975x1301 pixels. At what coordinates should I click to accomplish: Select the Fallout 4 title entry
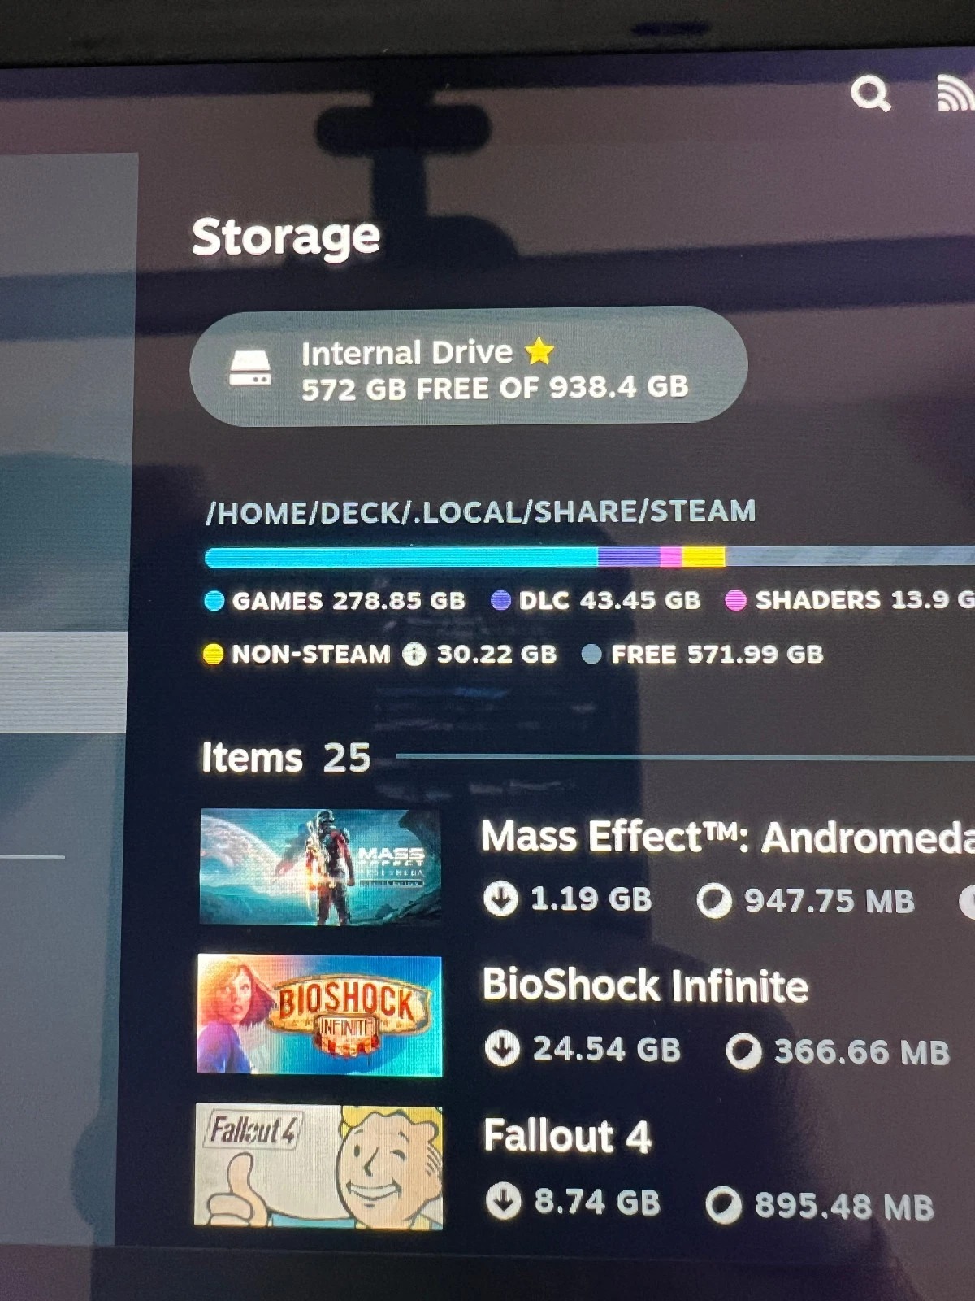[567, 1135]
